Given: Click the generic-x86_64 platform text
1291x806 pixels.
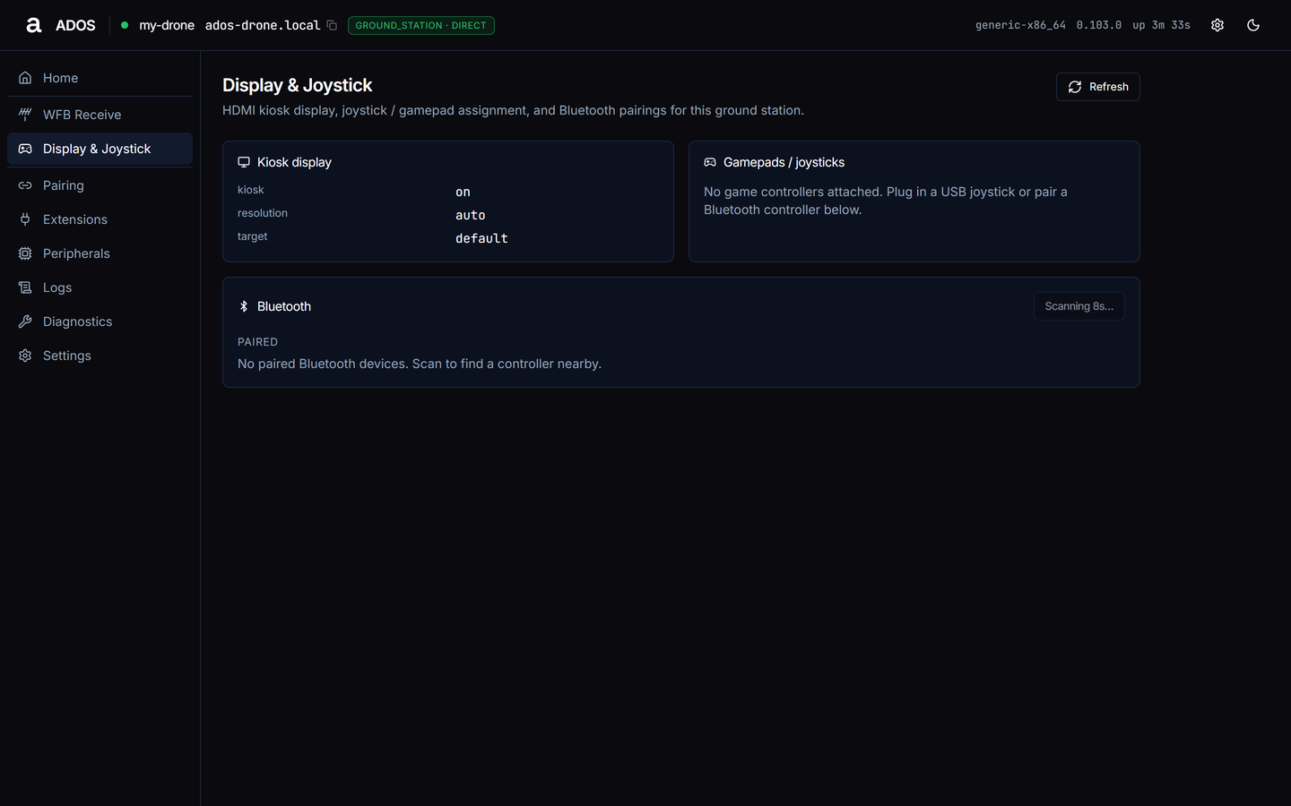Looking at the screenshot, I should (1020, 25).
